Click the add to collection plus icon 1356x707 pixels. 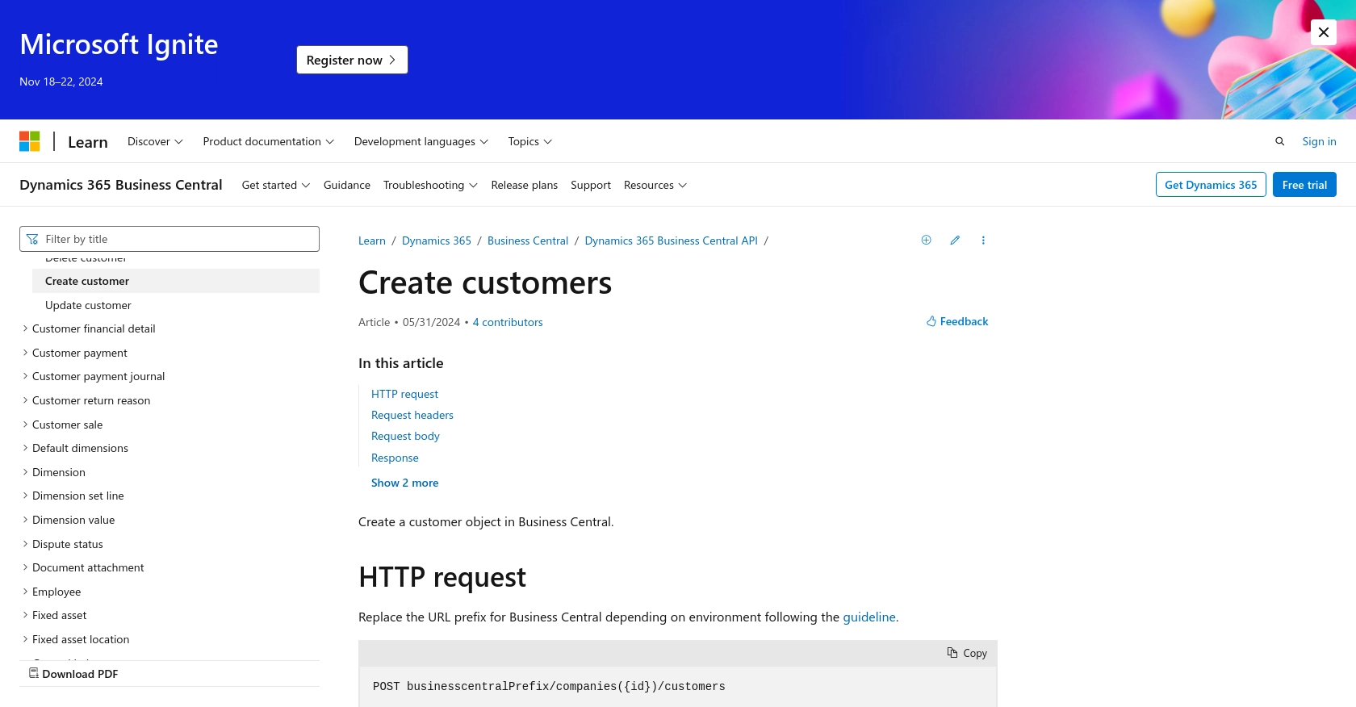pyautogui.click(x=927, y=240)
